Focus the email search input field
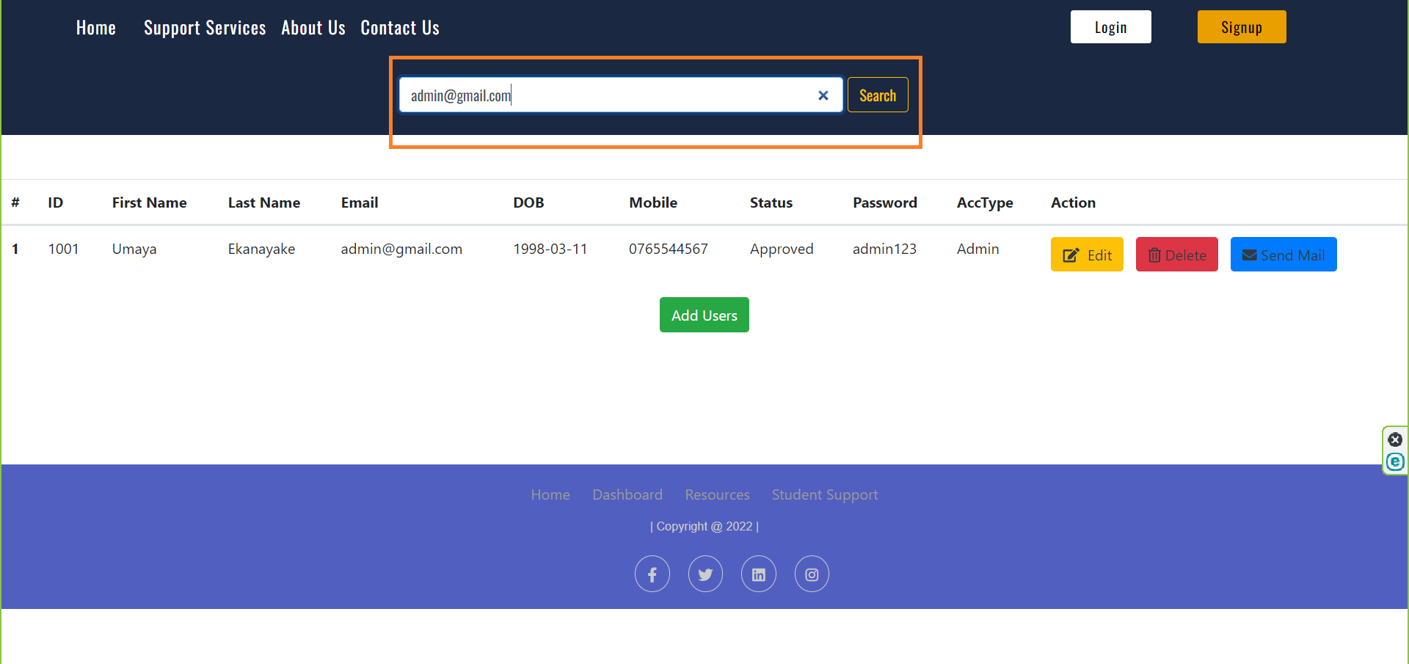 click(621, 95)
